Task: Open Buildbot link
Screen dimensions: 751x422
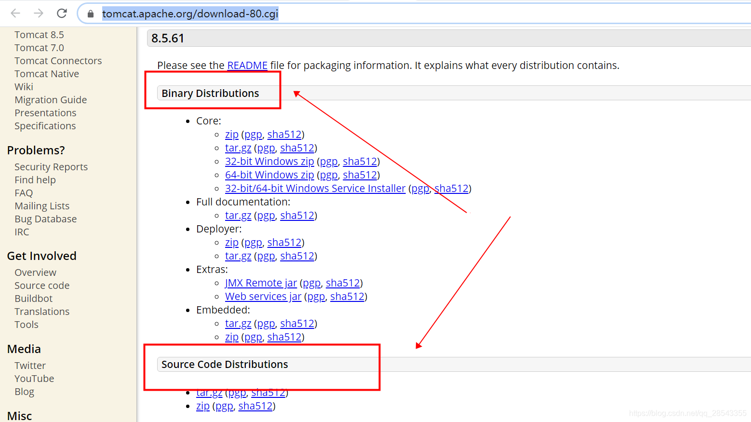Action: [x=33, y=299]
